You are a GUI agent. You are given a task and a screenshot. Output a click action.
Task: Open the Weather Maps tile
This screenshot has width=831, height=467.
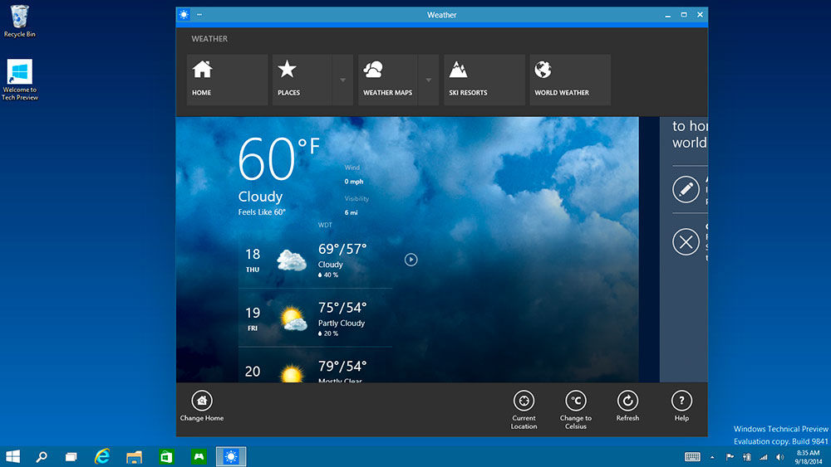point(387,80)
